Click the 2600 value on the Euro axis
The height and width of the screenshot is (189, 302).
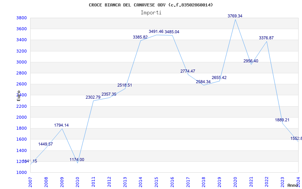(x=21, y=84)
